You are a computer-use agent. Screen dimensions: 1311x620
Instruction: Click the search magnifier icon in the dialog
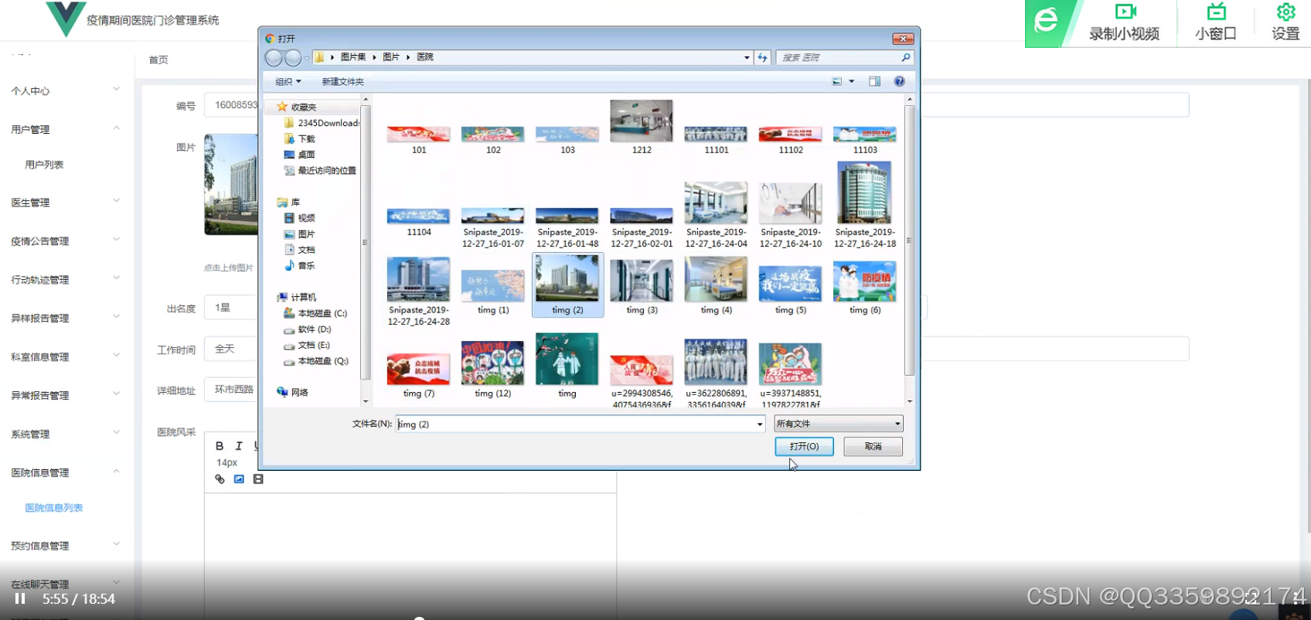tap(906, 57)
